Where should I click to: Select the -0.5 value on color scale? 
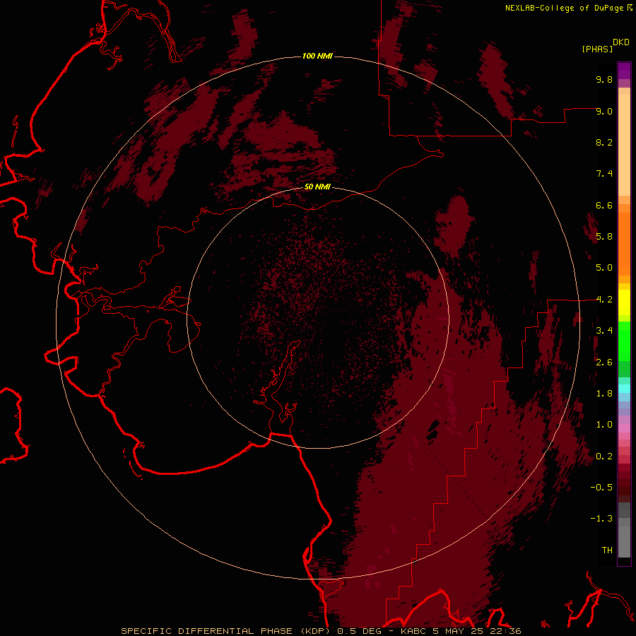click(x=601, y=488)
